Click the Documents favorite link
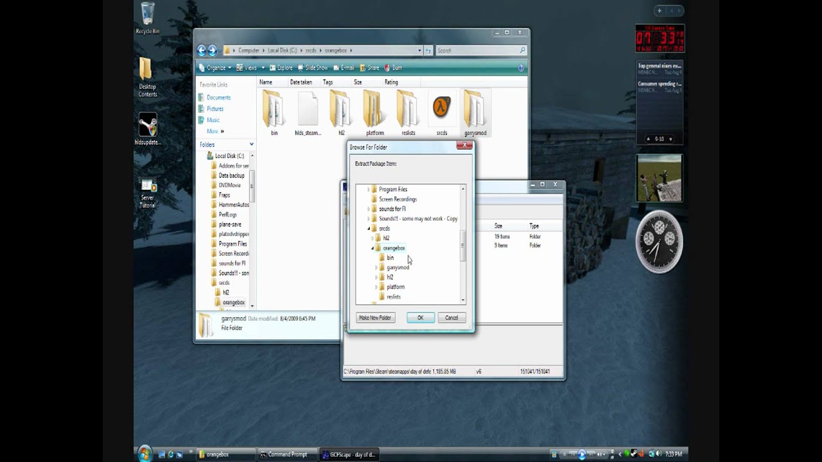Image resolution: width=822 pixels, height=462 pixels. tap(218, 98)
